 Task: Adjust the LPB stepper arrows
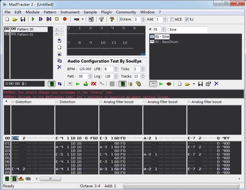pos(116,69)
